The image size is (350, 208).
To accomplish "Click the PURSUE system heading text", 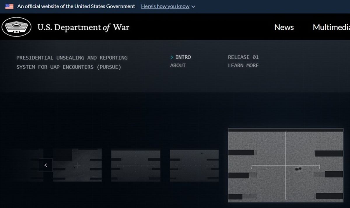I will pos(72,62).
